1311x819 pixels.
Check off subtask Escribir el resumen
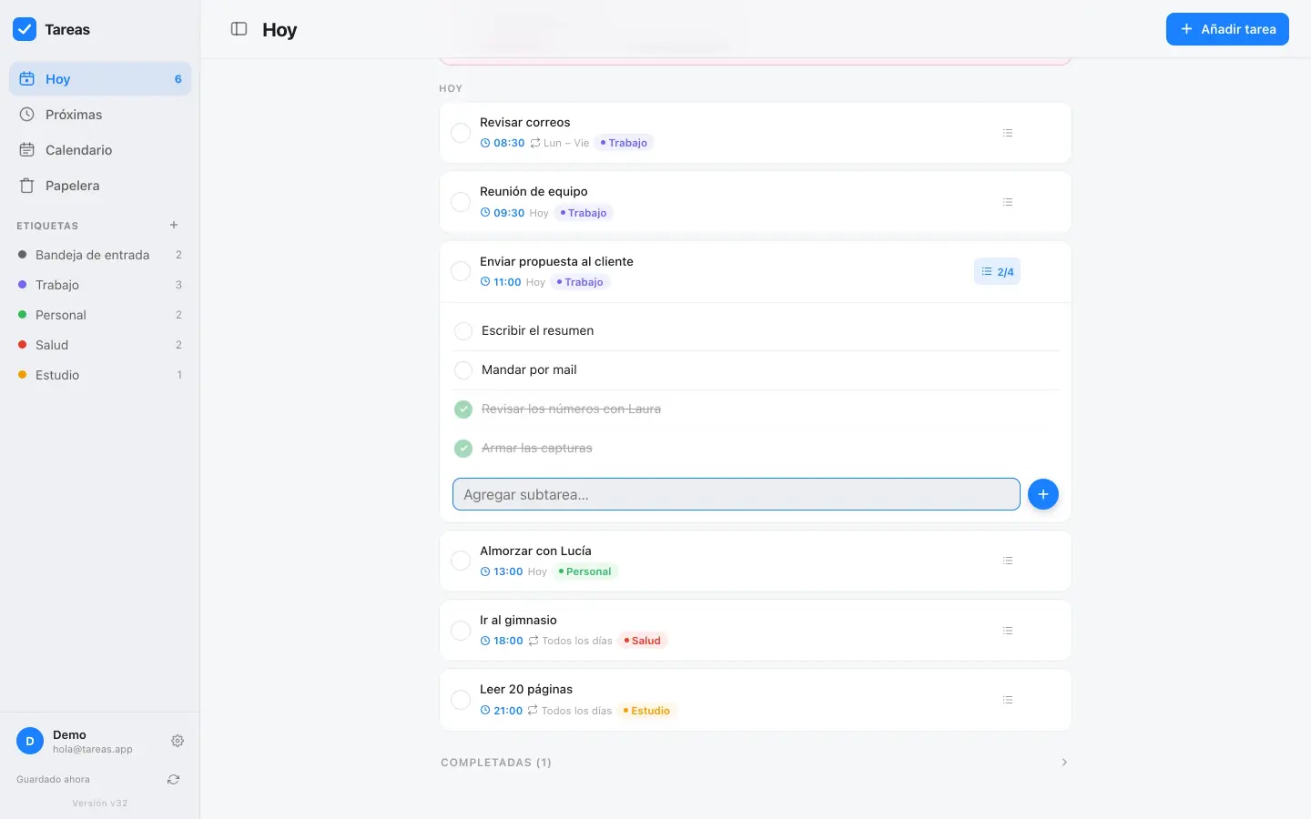(x=463, y=331)
